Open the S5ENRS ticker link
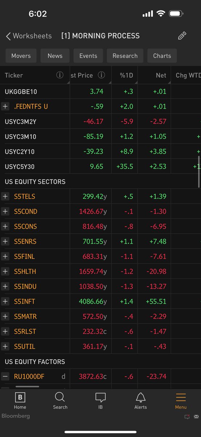The width and height of the screenshot is (201, 437). pos(25,241)
